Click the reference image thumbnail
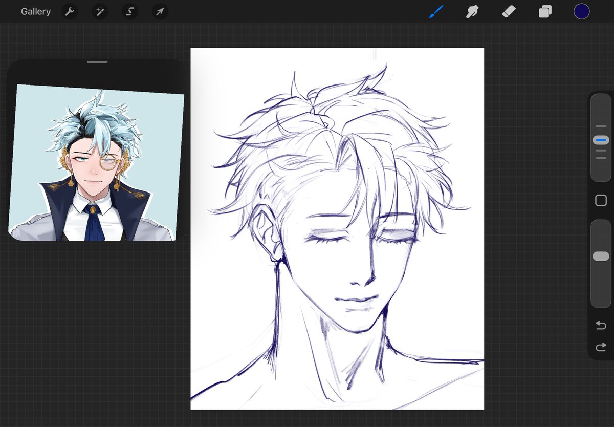 (x=96, y=163)
